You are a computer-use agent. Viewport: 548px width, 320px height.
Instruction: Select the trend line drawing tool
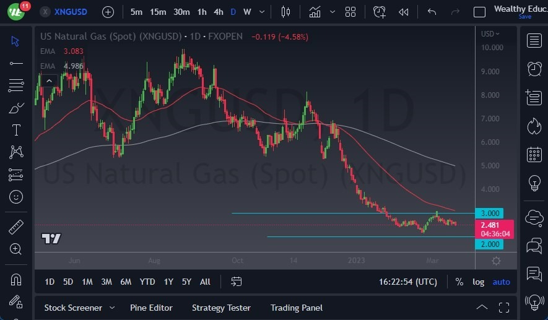pyautogui.click(x=16, y=63)
